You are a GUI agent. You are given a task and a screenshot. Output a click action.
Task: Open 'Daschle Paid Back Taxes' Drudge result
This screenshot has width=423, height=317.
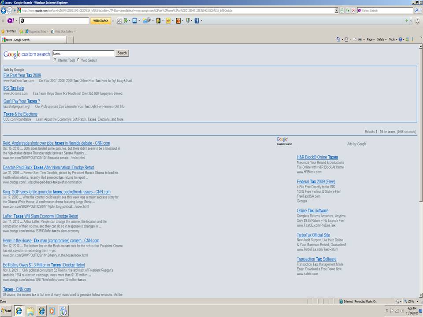(48, 167)
